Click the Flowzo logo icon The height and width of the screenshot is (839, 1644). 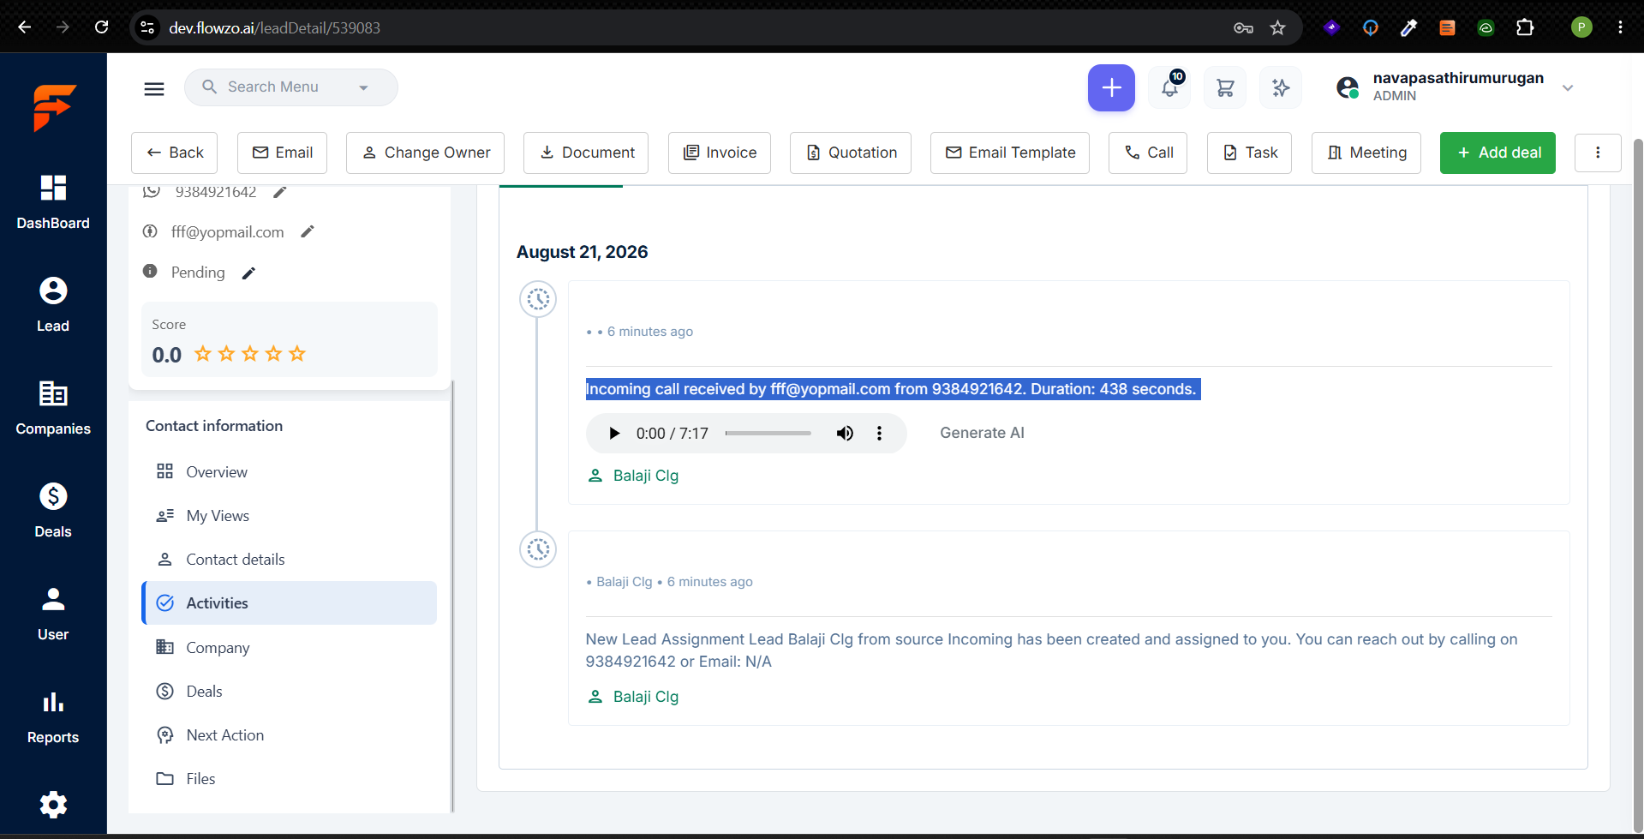(54, 107)
